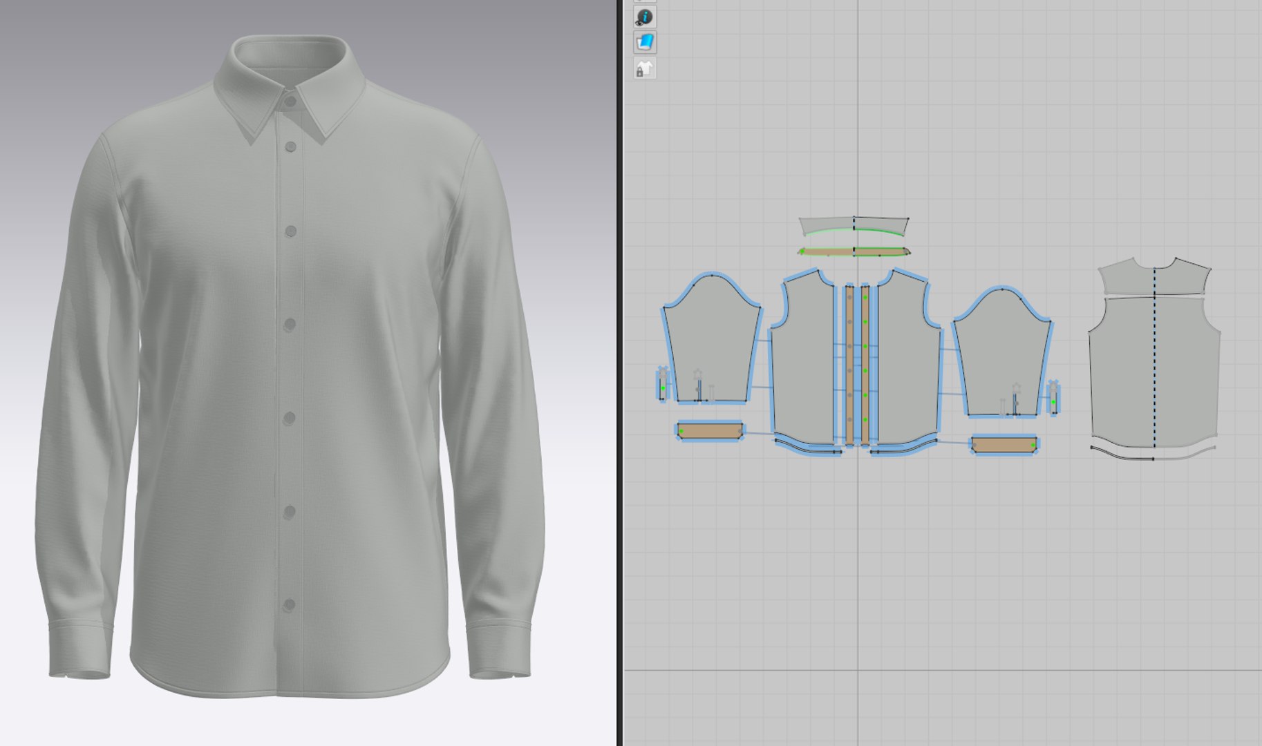Viewport: 1262px width, 746px height.
Task: Select the large back body pattern piece
Action: pos(1154,372)
